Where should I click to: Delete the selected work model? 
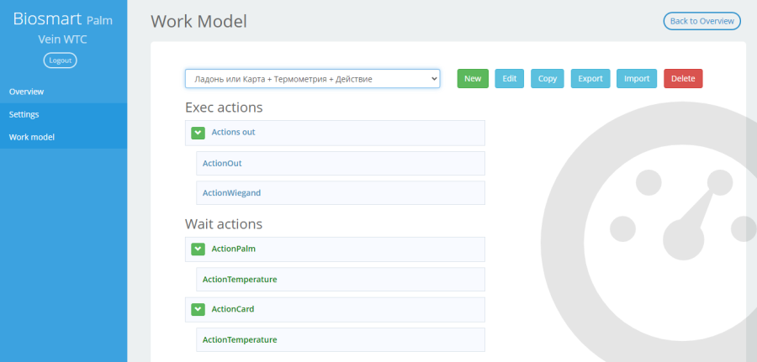point(683,79)
